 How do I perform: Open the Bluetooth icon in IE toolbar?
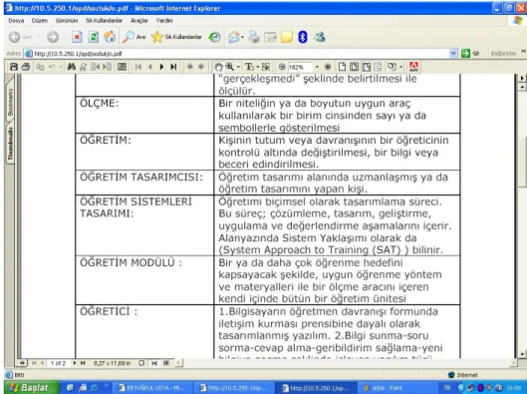pyautogui.click(x=303, y=37)
